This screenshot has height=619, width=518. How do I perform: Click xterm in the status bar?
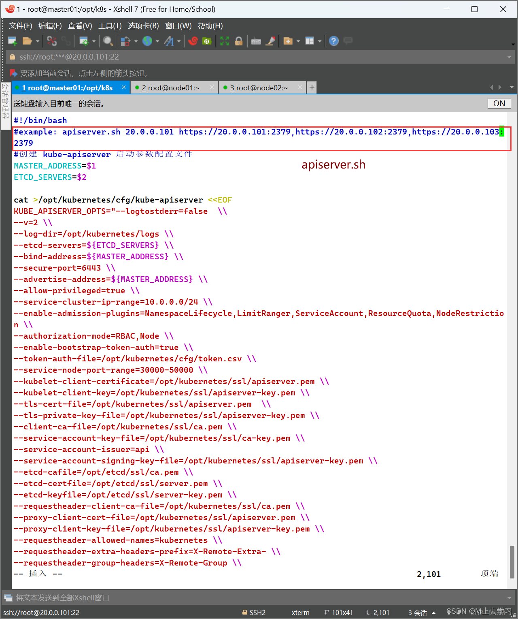[300, 613]
